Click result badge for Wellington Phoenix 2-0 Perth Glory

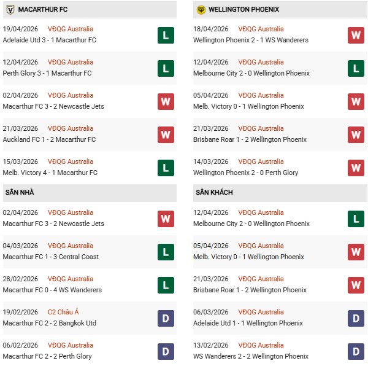coord(356,168)
